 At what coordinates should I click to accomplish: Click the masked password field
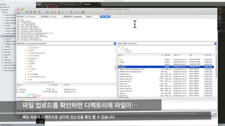coord(79,17)
